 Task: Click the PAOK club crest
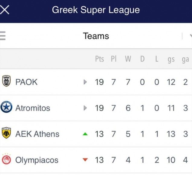click(x=6, y=81)
